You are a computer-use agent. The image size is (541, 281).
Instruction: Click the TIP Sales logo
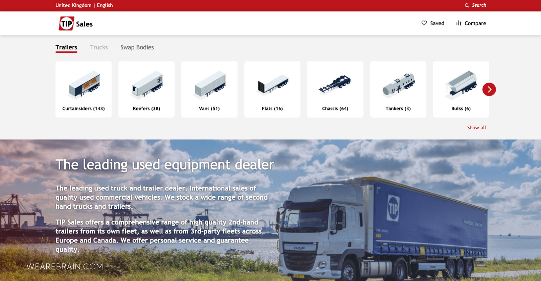(75, 24)
